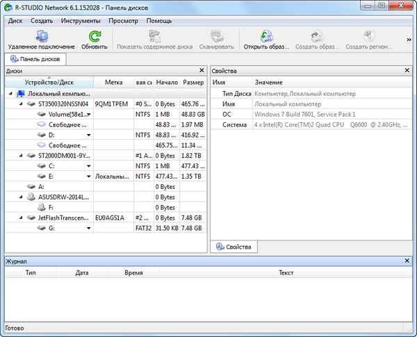This screenshot has width=417, height=337.
Task: Select the ST3500320NSSN04 hard drive icon
Action: click(31, 104)
